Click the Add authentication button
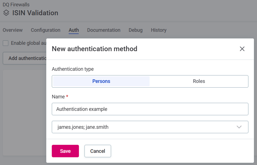The width and height of the screenshot is (257, 165). point(25,58)
